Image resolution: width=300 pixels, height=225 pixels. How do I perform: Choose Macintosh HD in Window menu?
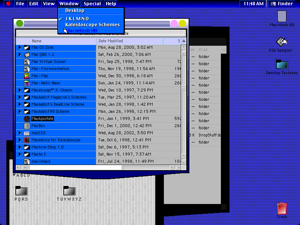point(91,31)
